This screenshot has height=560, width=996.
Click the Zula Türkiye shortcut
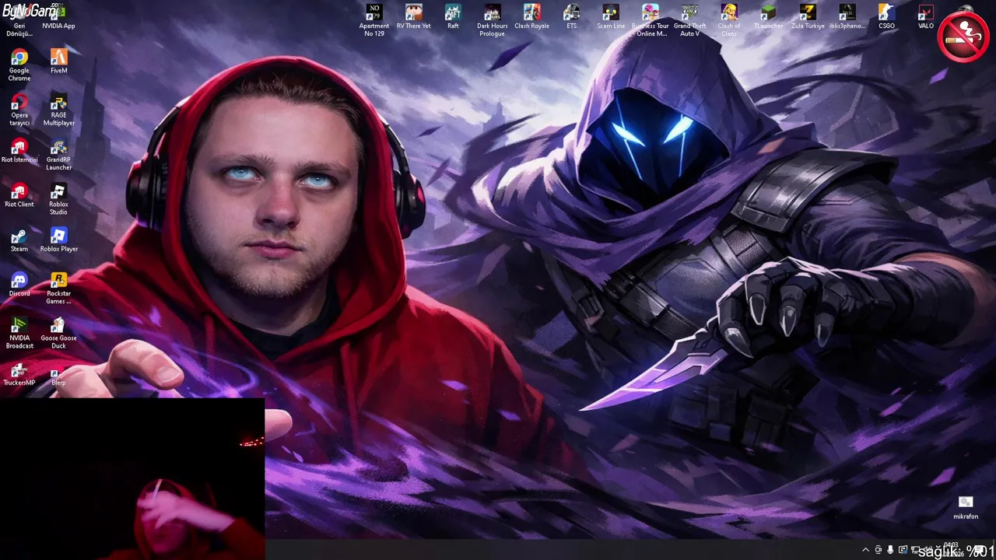coord(808,17)
